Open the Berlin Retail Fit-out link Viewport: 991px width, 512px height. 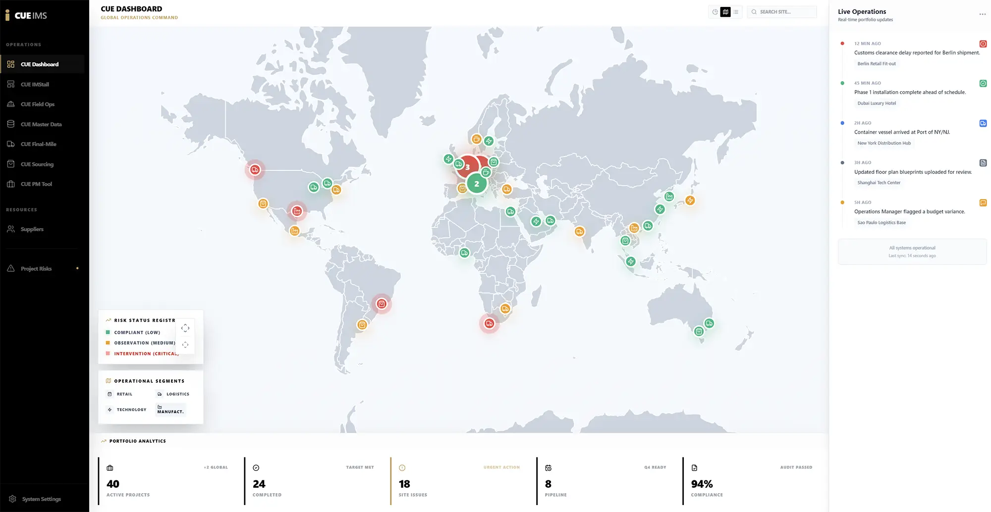click(876, 64)
